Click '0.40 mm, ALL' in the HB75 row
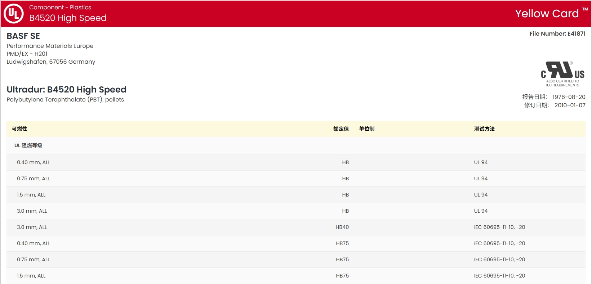Image resolution: width=592 pixels, height=284 pixels. [34, 243]
